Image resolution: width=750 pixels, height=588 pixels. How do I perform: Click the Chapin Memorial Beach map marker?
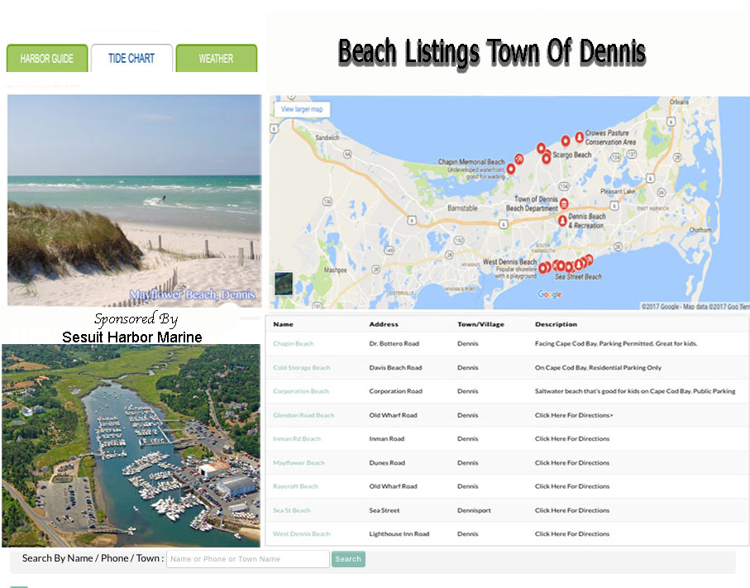[x=510, y=169]
